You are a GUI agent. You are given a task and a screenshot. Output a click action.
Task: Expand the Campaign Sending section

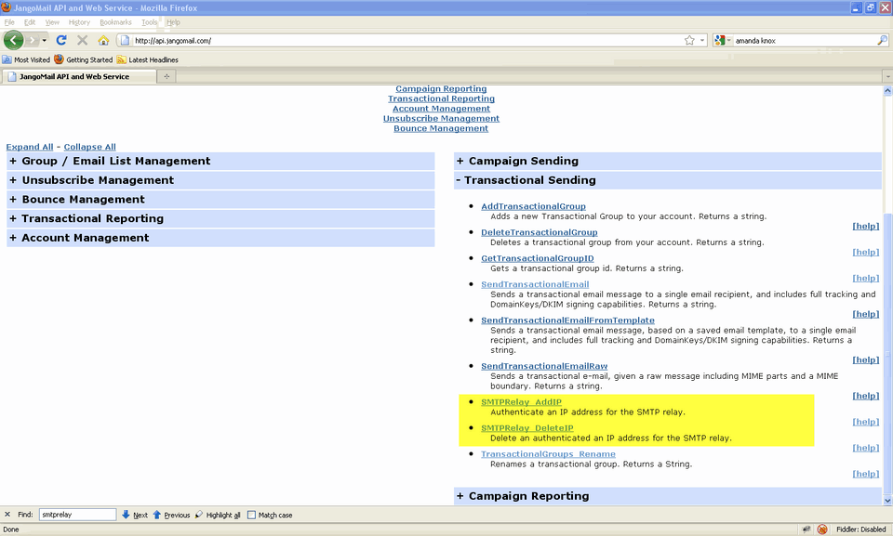tap(668, 161)
